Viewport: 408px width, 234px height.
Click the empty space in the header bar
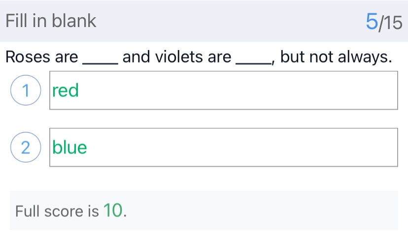pyautogui.click(x=227, y=21)
